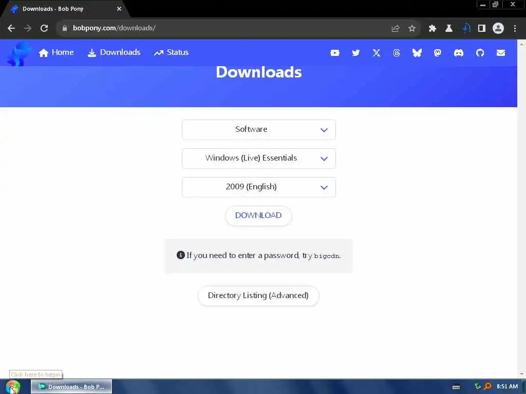Click the browser forward arrow
This screenshot has height=394, width=526.
[28, 28]
